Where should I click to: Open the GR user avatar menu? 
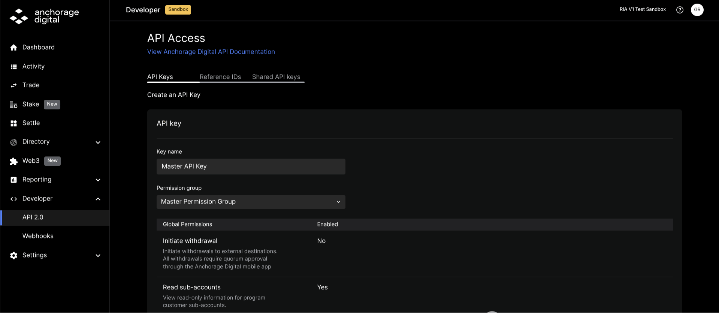(x=697, y=10)
